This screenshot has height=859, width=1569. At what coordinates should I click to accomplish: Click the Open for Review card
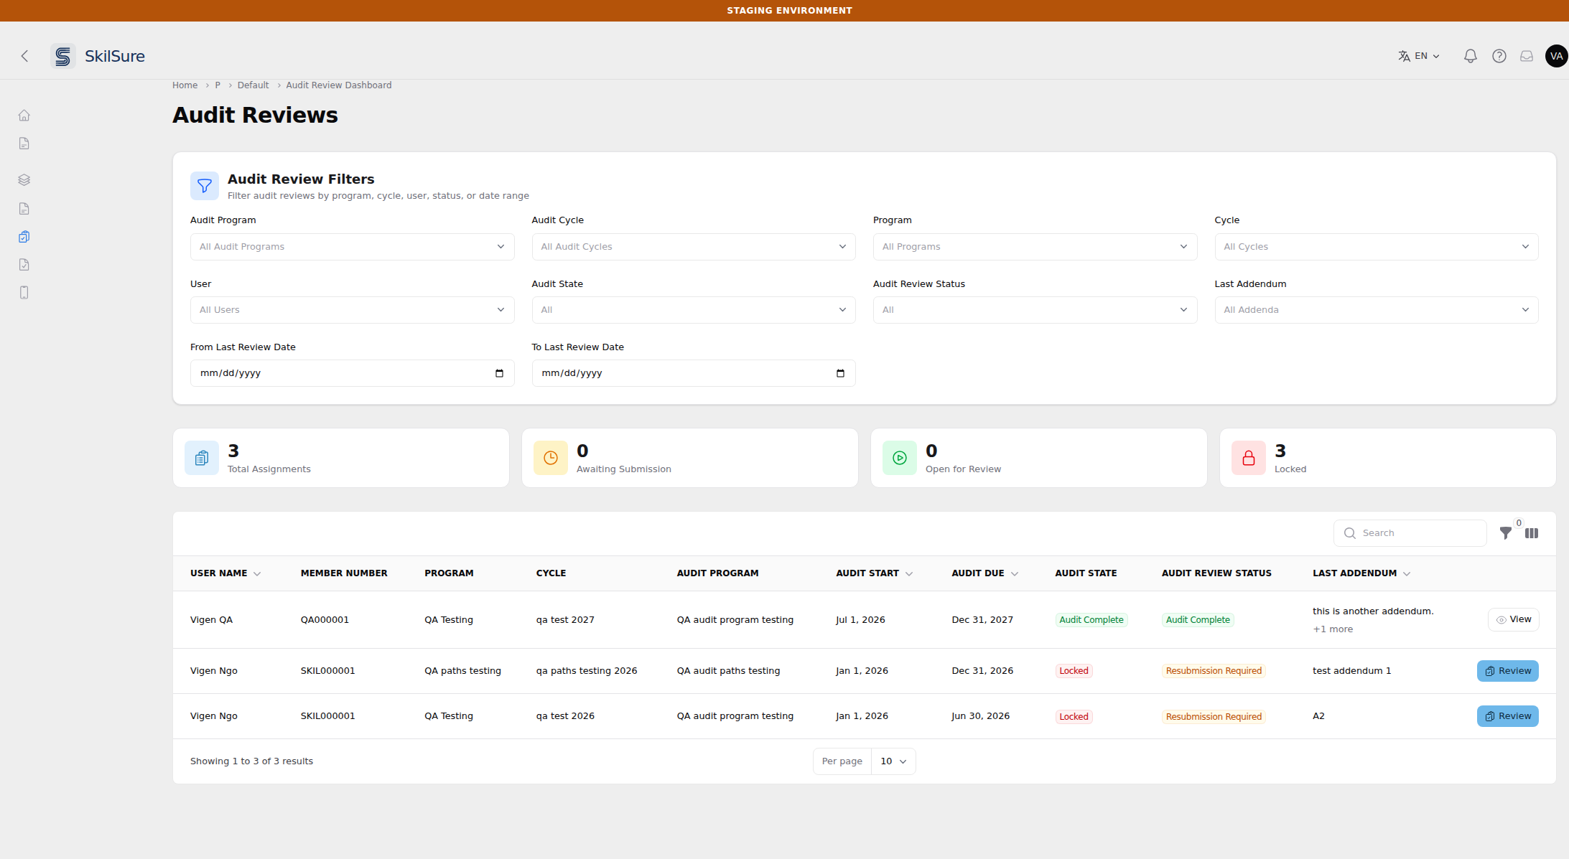tap(1038, 458)
